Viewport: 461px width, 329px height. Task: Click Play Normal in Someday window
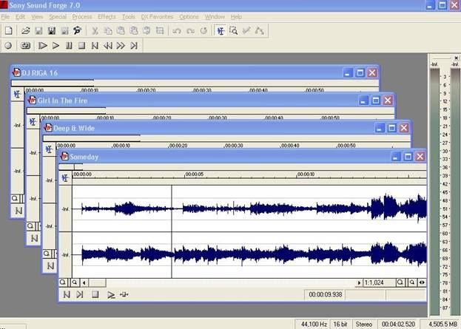point(111,294)
